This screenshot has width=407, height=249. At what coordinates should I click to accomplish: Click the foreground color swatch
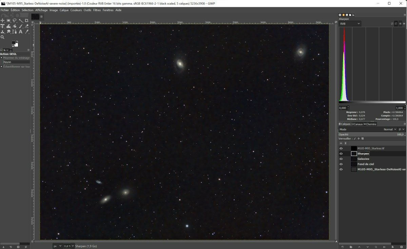coord(14,43)
